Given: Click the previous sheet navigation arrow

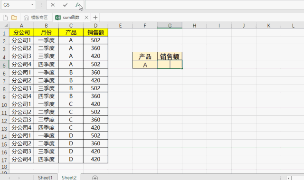Looking at the screenshot, I should pos(9,178).
